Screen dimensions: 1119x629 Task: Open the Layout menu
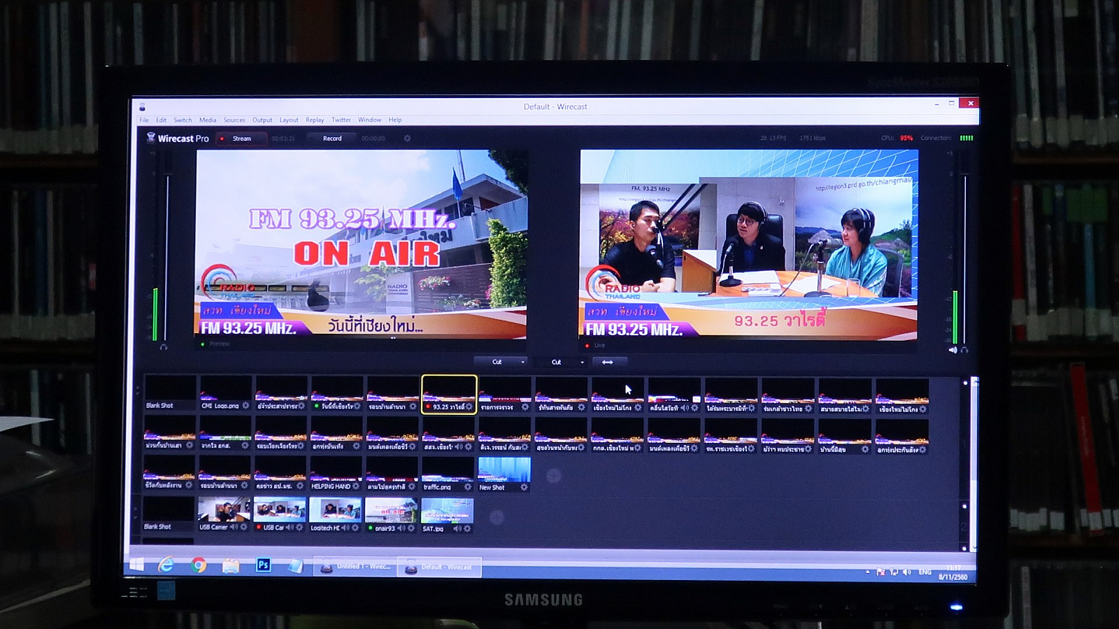pyautogui.click(x=288, y=120)
